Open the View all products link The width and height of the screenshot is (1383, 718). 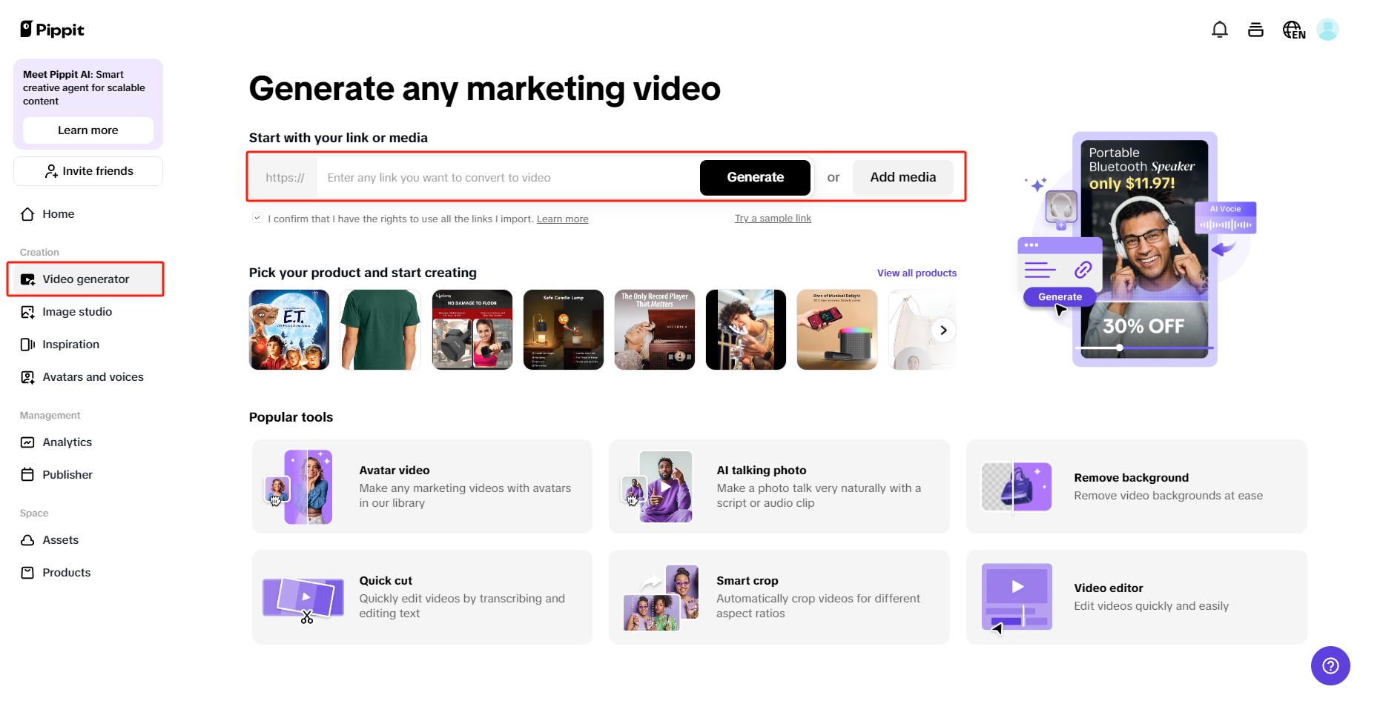(917, 273)
